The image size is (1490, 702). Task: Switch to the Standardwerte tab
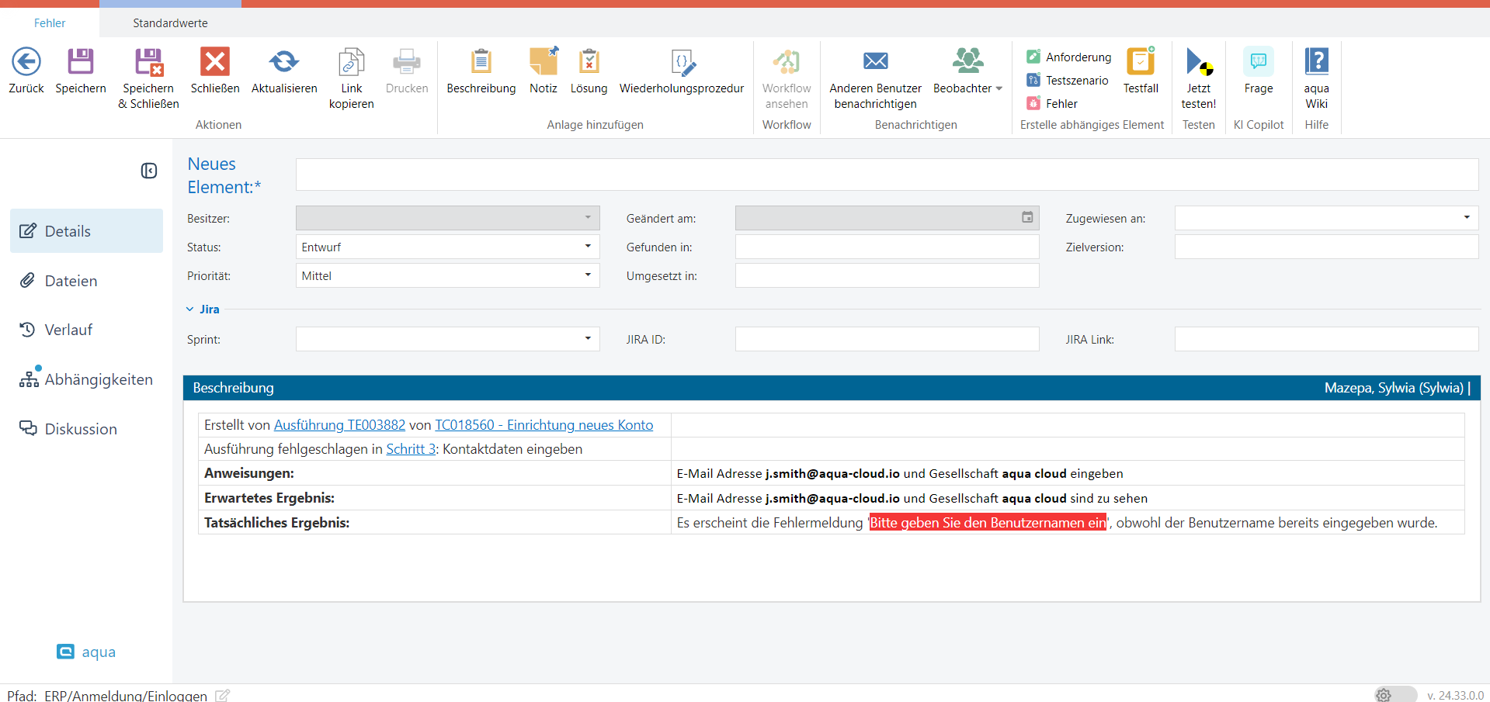pos(170,23)
